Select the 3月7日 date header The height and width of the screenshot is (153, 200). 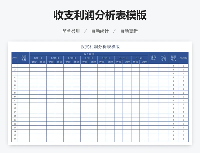(139, 58)
